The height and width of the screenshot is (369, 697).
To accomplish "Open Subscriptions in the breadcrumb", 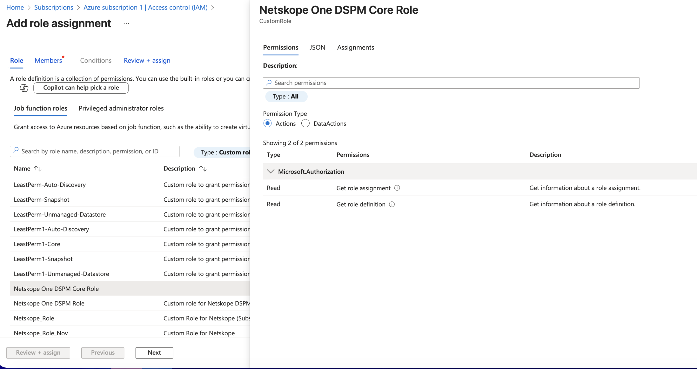I will [x=54, y=7].
